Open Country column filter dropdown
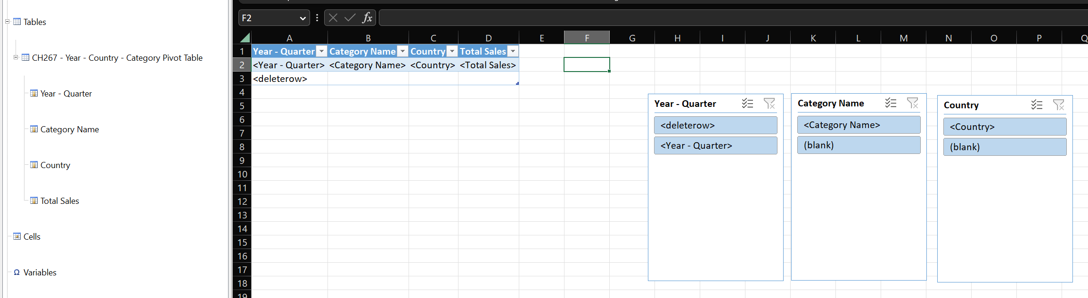 [x=452, y=51]
